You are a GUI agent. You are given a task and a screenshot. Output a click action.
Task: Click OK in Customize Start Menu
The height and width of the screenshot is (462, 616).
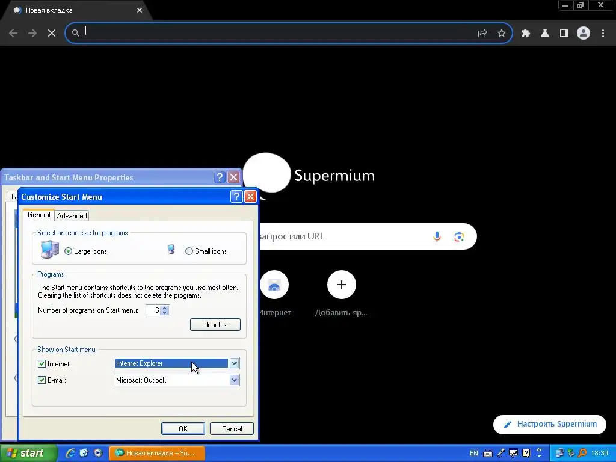[x=183, y=428]
